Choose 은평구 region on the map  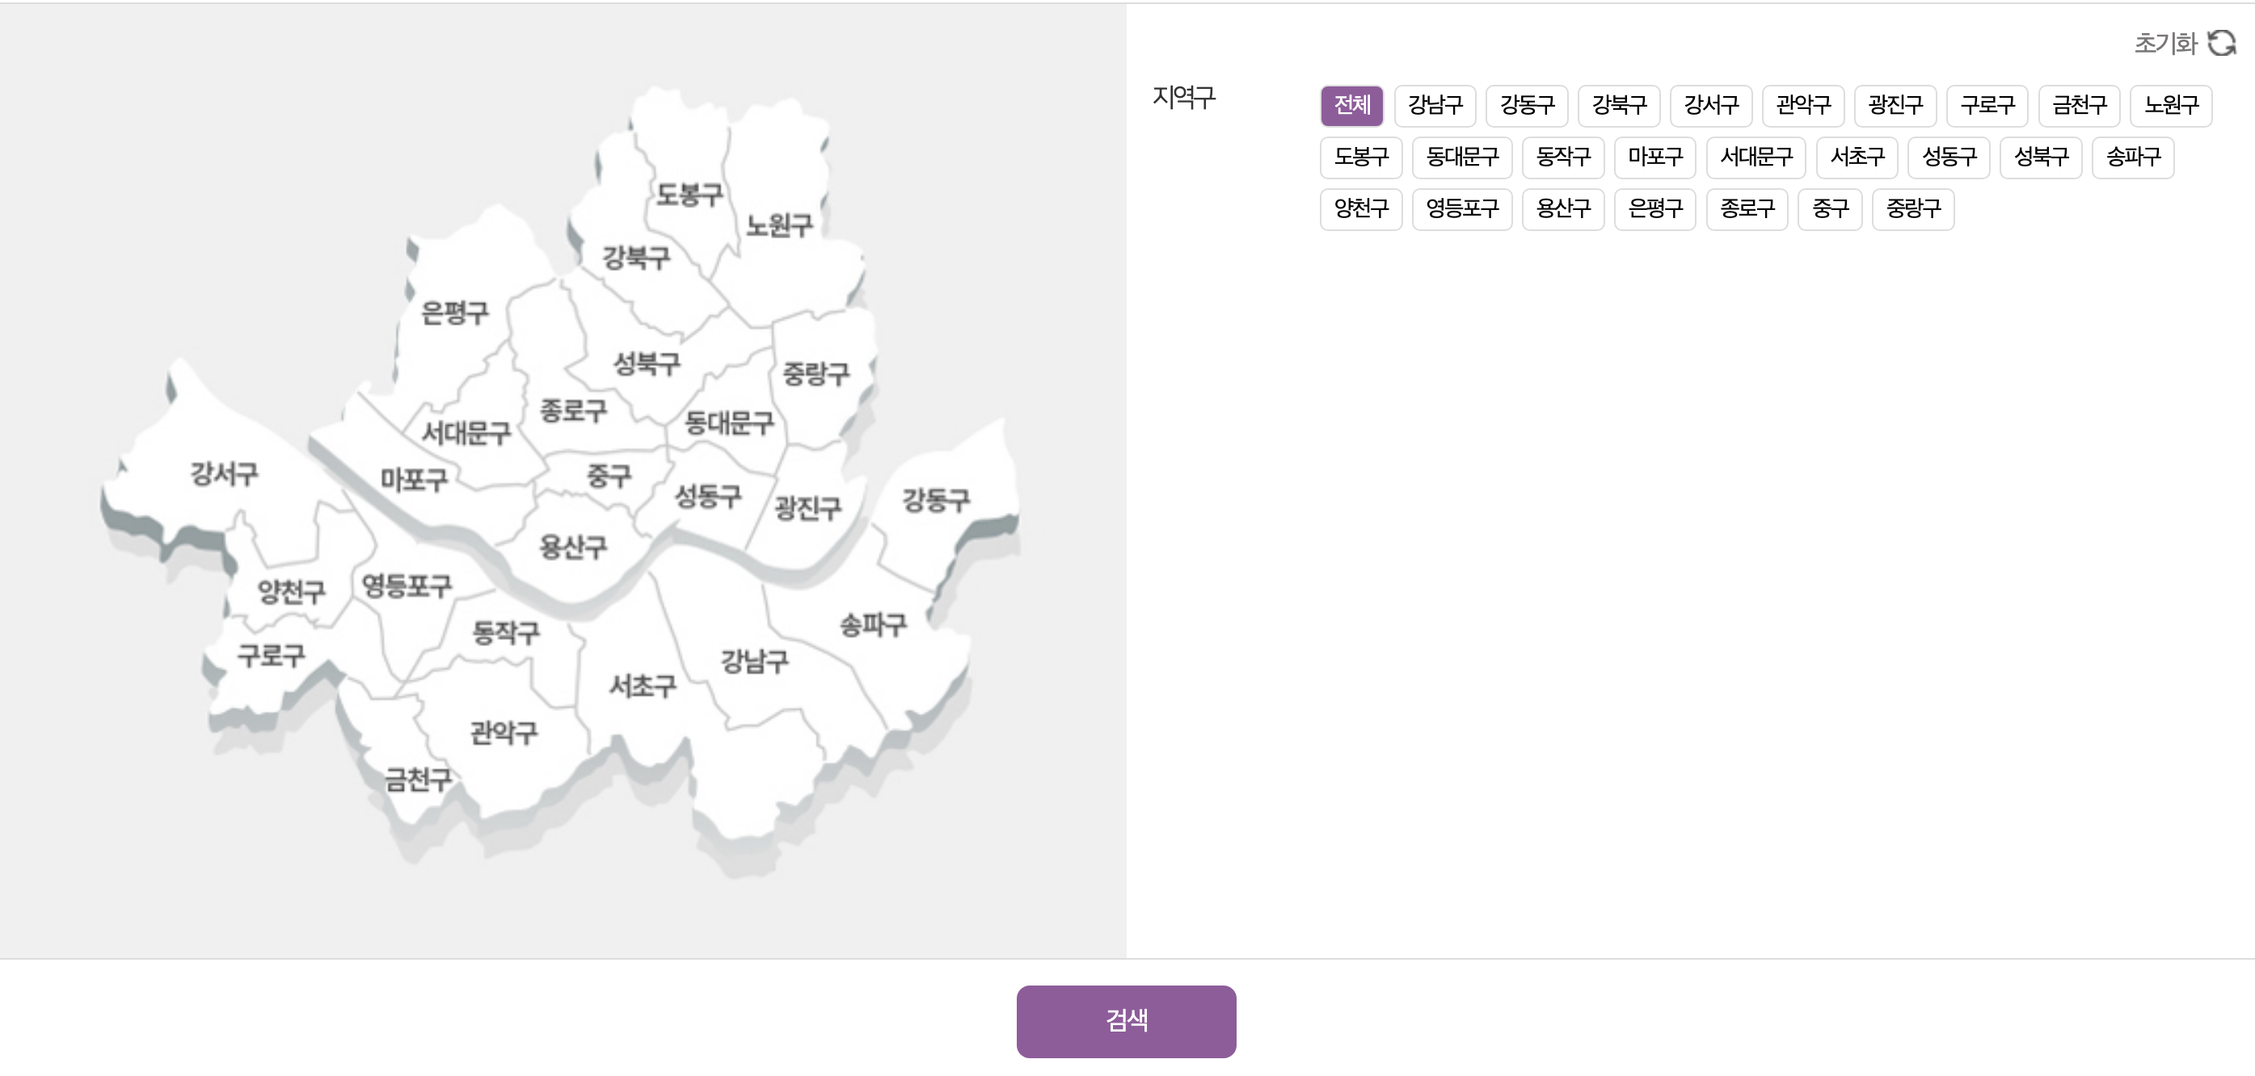(454, 313)
